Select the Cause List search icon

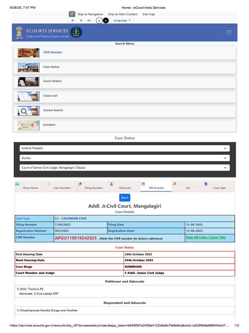click(29, 96)
